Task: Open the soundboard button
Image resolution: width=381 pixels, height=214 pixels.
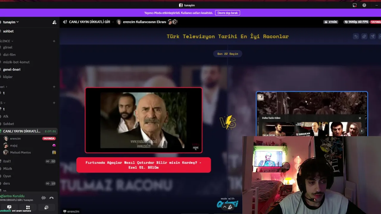Action: pyautogui.click(x=46, y=207)
